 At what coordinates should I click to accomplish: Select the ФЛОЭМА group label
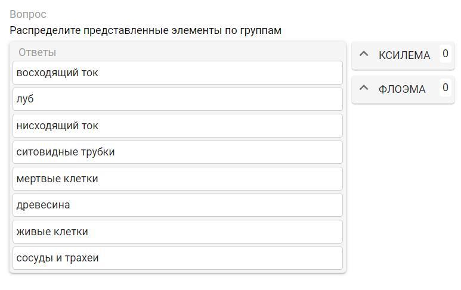click(402, 89)
